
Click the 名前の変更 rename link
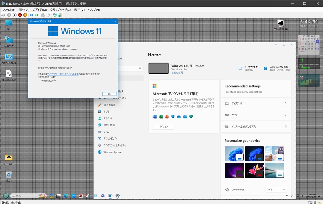(177, 73)
